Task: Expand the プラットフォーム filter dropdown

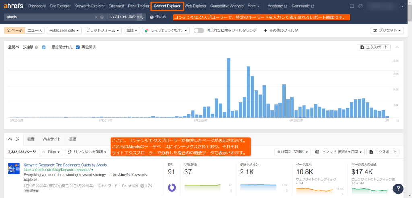Action: tap(103, 31)
